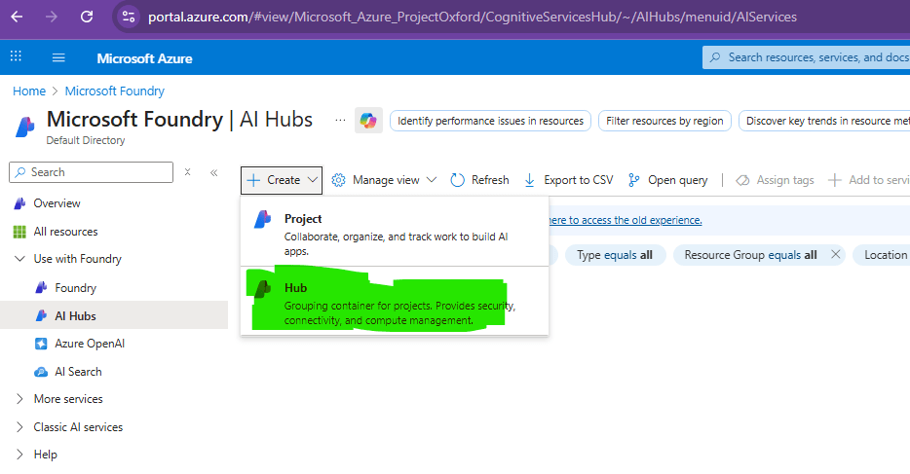Click Export to CSV
Viewport: 910px width, 474px height.
pyautogui.click(x=569, y=180)
